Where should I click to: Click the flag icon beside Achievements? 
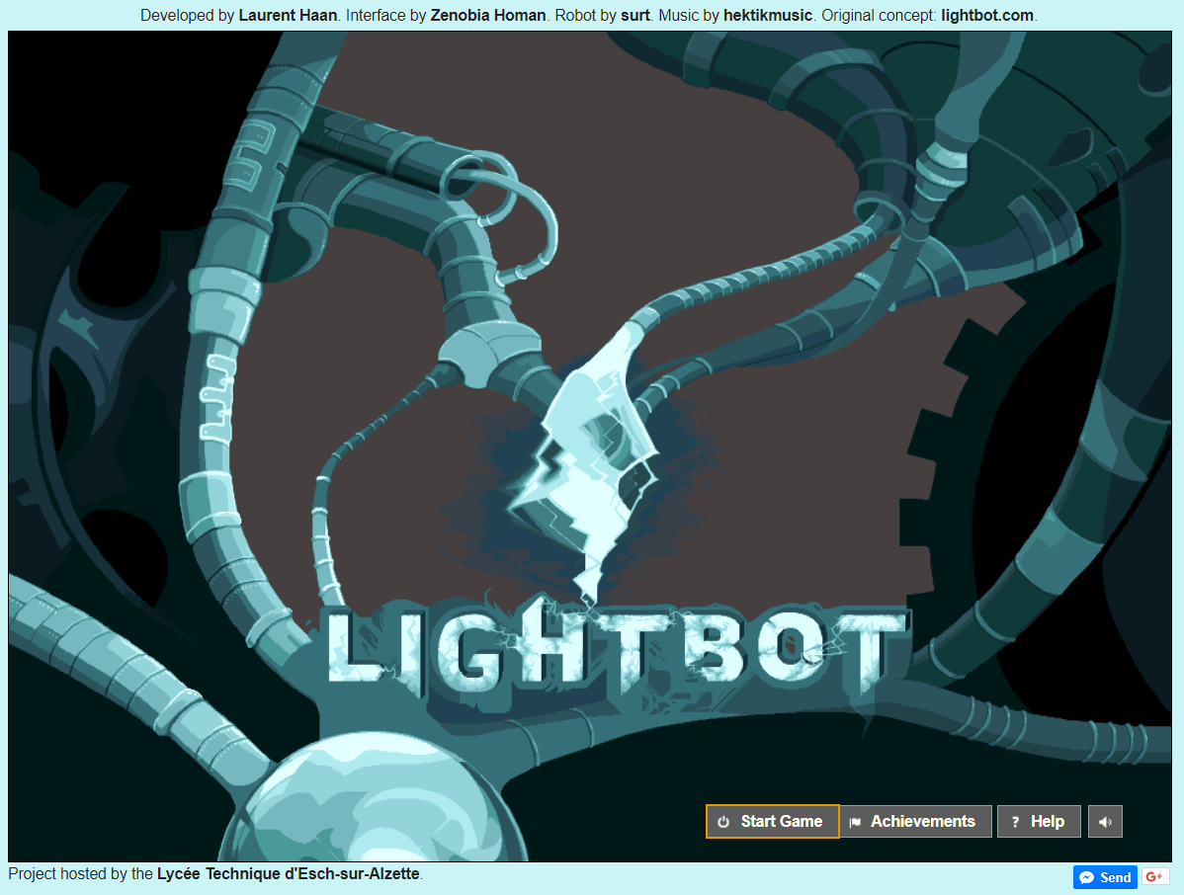855,822
